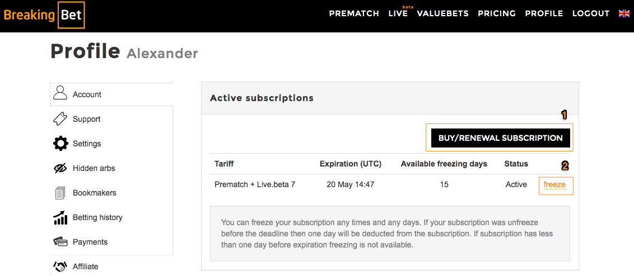Click the freeze subscription link

pos(554,185)
